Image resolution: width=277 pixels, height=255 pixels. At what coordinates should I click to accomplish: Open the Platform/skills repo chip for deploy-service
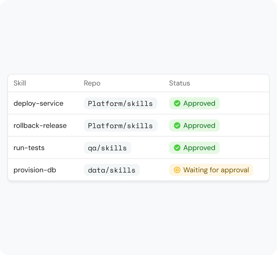[120, 103]
